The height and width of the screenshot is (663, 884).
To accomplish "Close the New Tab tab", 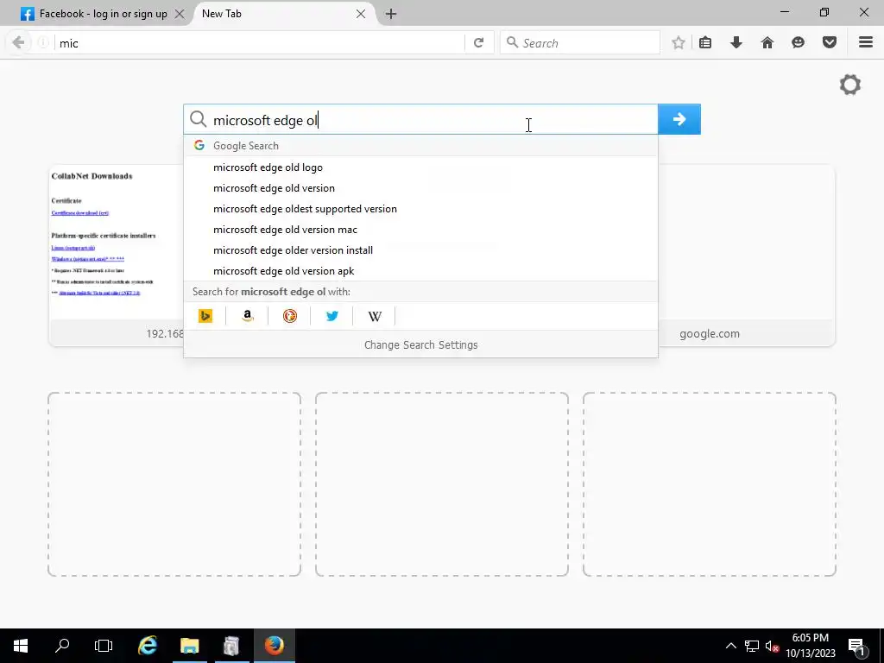I will point(361,14).
